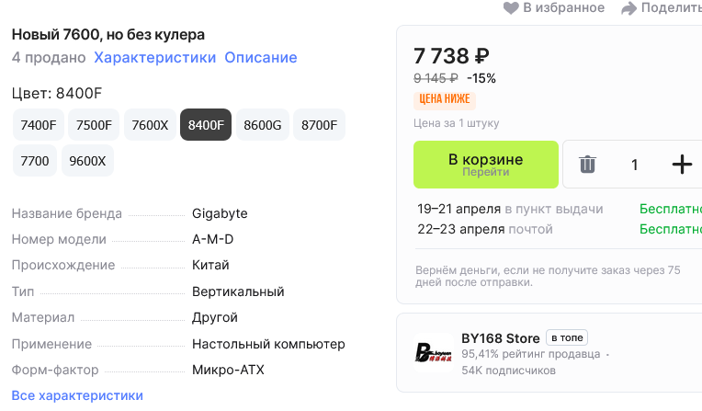
Task: Select the currently active 8400F variant
Action: click(206, 125)
